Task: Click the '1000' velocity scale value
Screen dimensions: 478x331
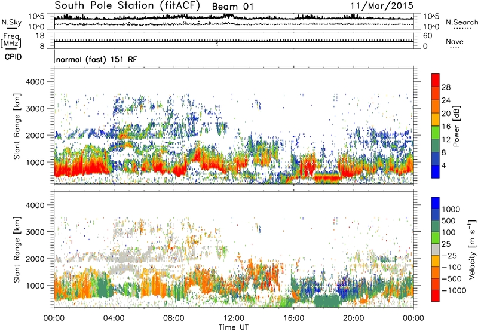Action: (x=451, y=209)
